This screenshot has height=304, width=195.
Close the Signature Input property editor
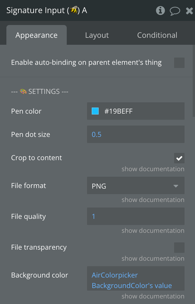pyautogui.click(x=189, y=11)
